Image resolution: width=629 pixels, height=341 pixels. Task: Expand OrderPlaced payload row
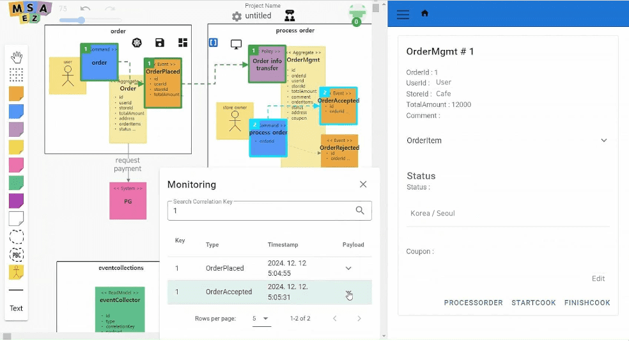click(348, 269)
